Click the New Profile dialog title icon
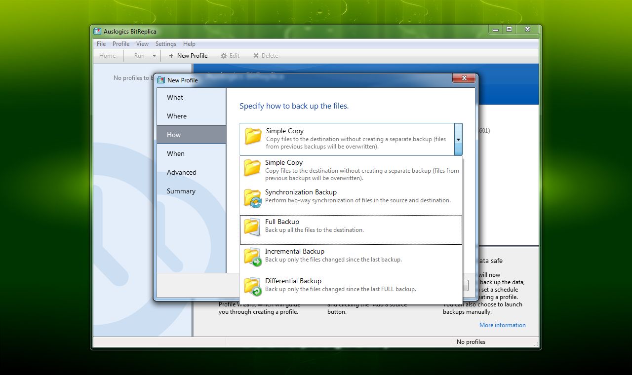Image resolution: width=632 pixels, height=375 pixels. point(161,80)
